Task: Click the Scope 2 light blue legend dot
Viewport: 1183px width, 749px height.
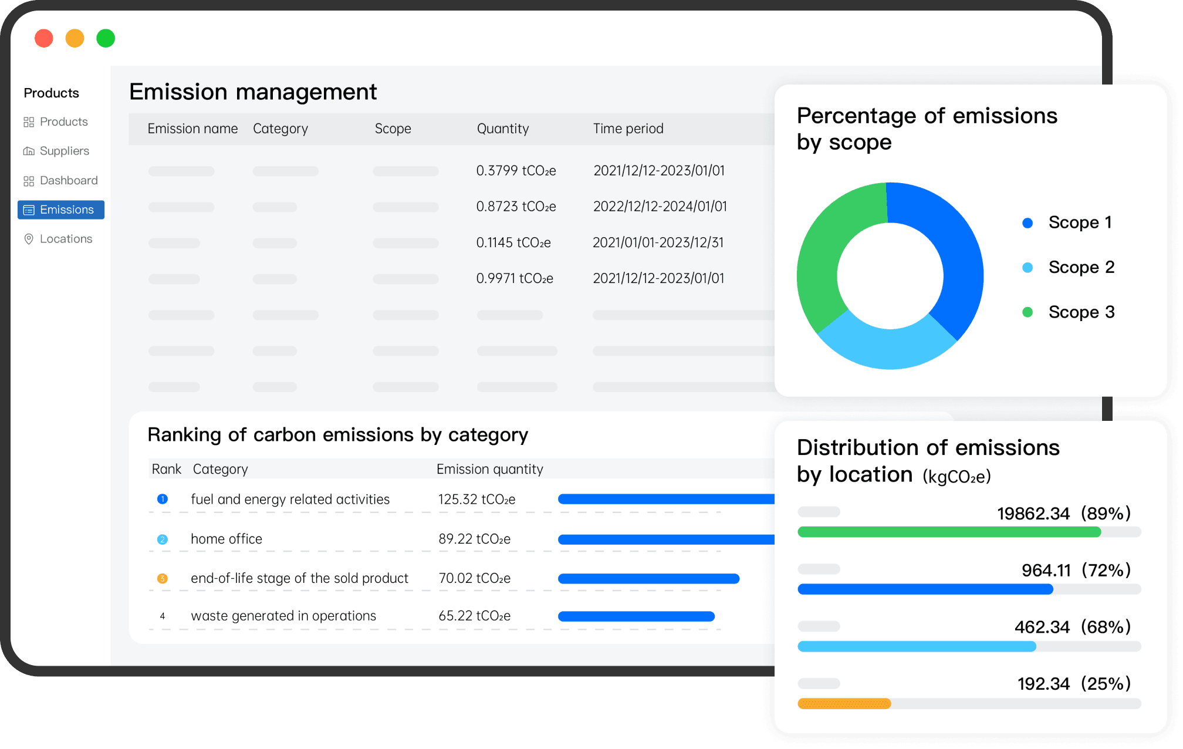Action: point(1027,267)
